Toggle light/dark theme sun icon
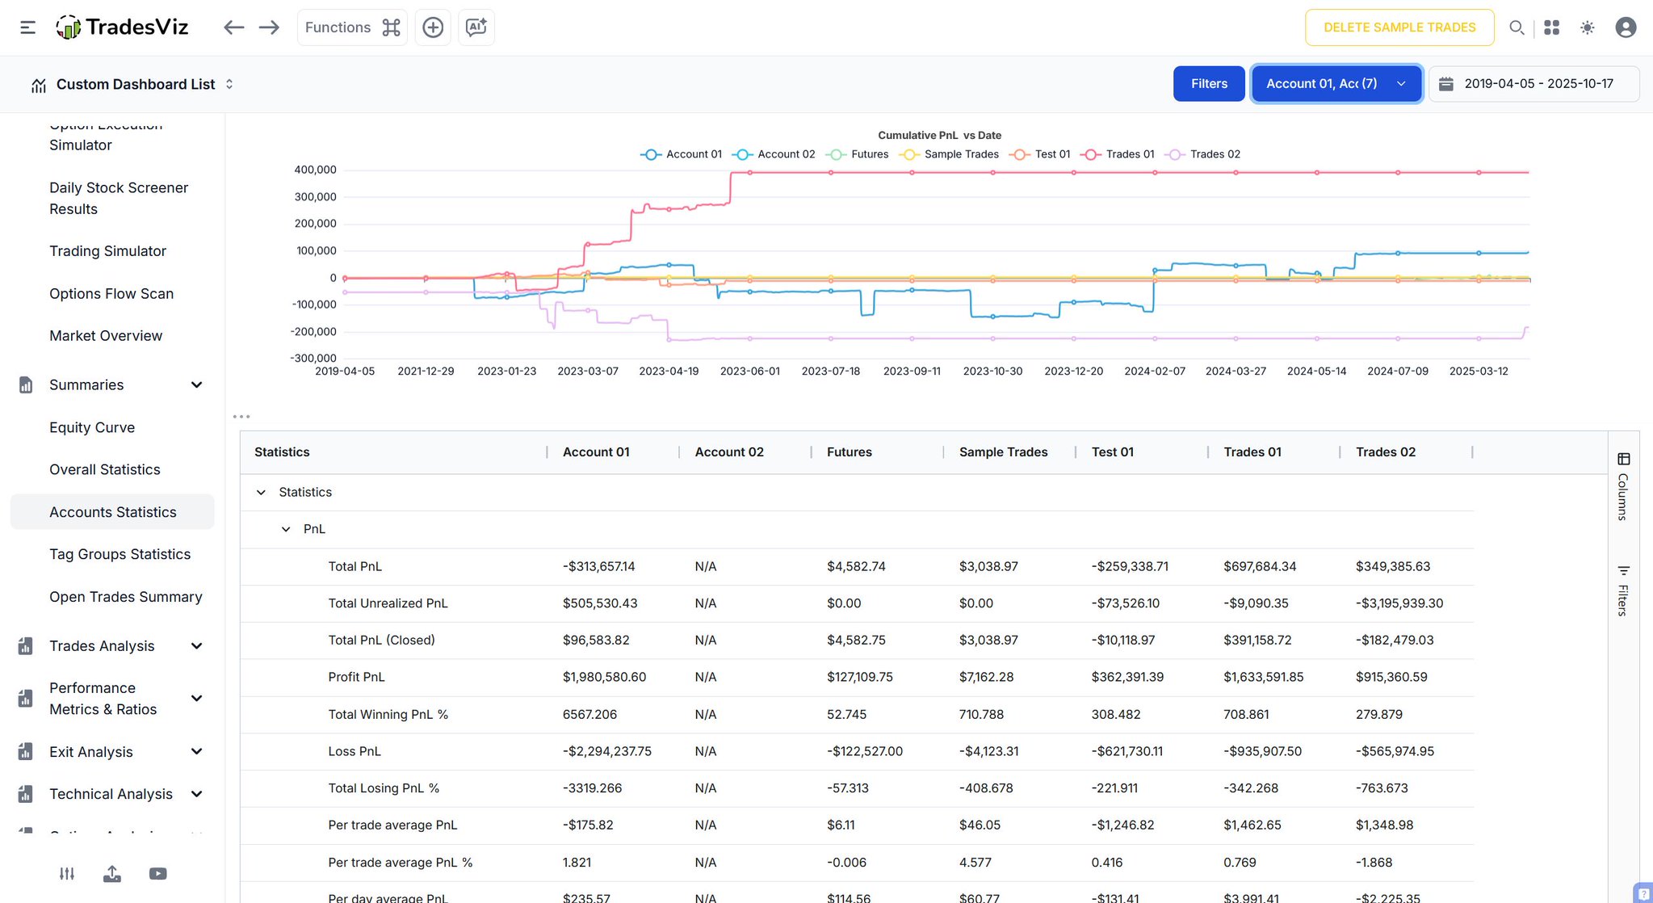 pyautogui.click(x=1588, y=27)
